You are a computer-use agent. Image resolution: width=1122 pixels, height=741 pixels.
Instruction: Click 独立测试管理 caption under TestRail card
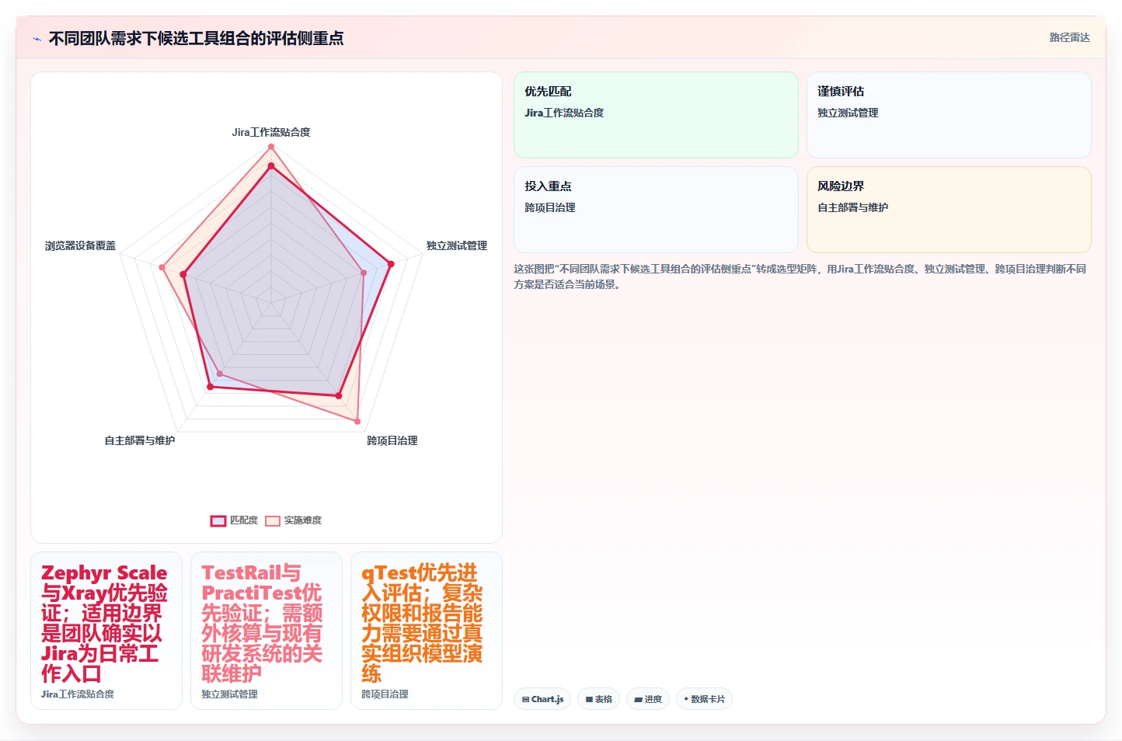click(x=229, y=694)
